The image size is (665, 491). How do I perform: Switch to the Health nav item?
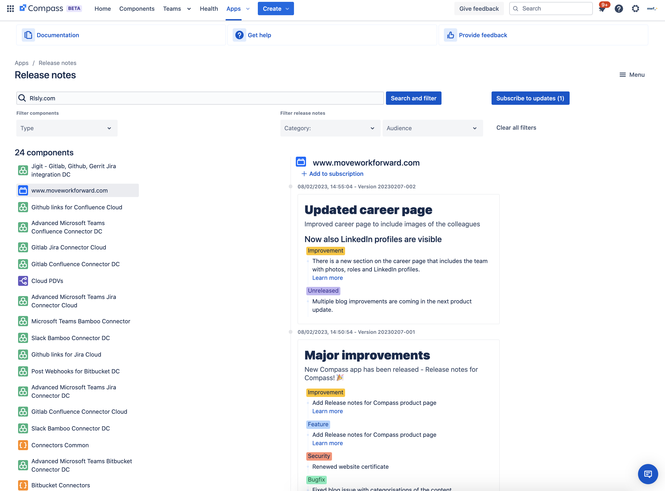click(209, 9)
